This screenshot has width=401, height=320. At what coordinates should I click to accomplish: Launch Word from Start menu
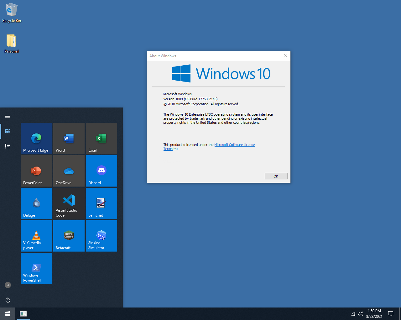[69, 138]
